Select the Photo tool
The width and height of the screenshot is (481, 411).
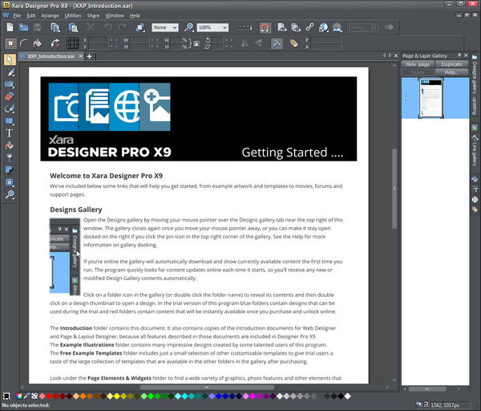tap(10, 84)
